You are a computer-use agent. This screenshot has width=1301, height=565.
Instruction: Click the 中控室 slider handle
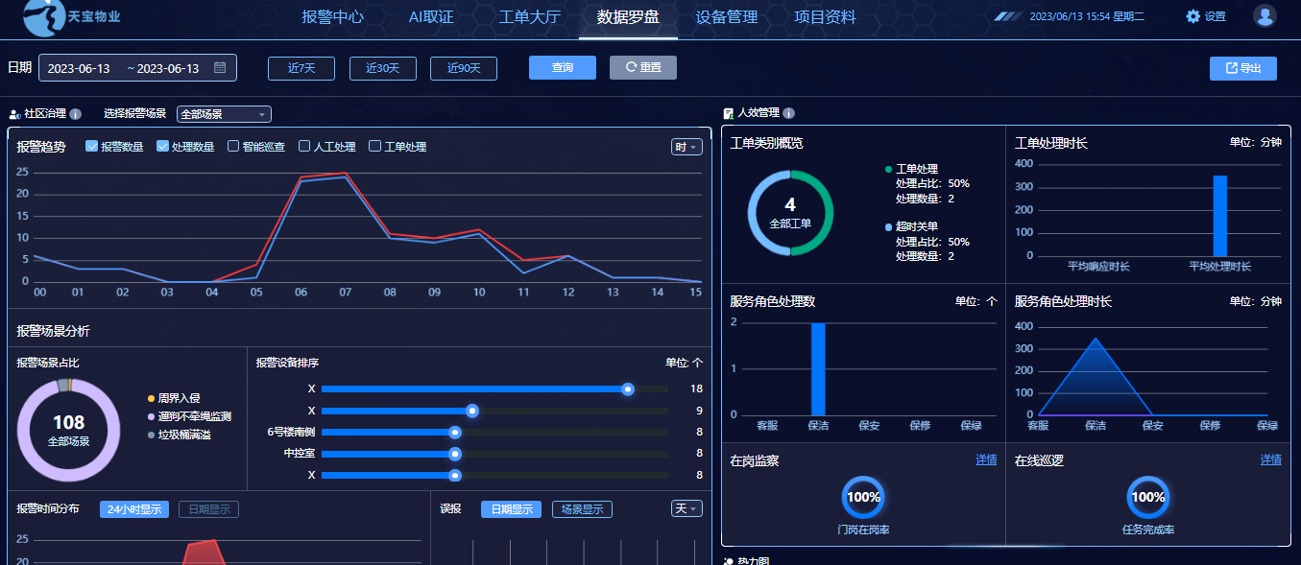click(x=455, y=454)
